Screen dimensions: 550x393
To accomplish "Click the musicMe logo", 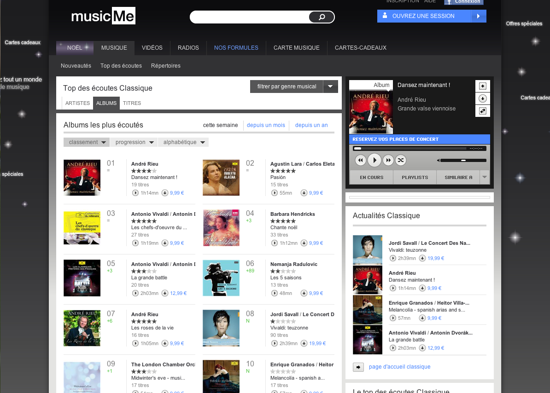I will (103, 16).
